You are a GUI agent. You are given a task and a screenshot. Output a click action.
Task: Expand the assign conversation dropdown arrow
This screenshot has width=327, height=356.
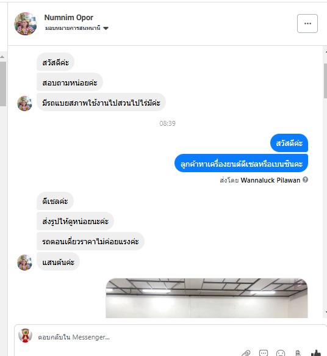tap(106, 28)
